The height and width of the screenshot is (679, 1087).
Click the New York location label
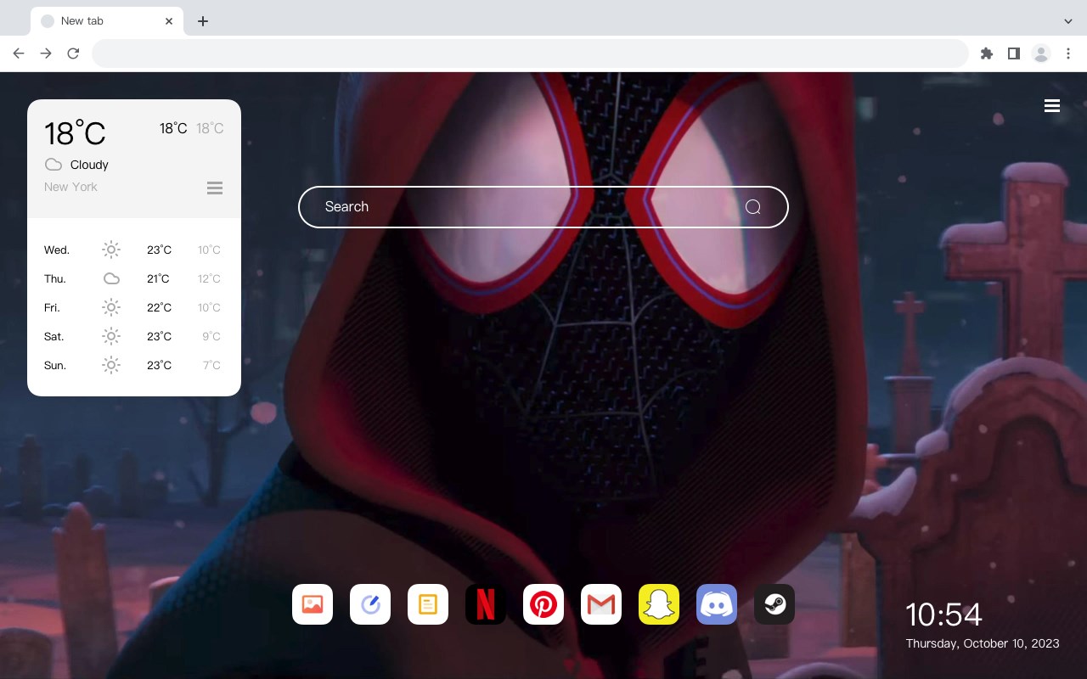[x=70, y=187]
